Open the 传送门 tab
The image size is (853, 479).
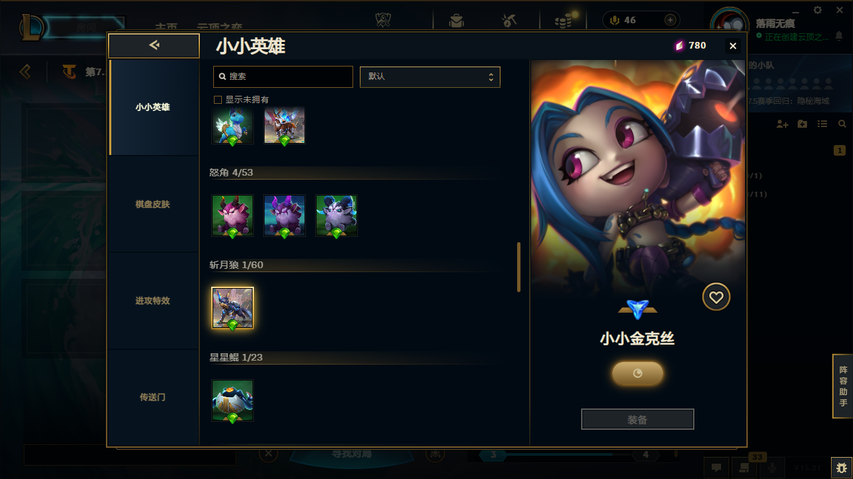click(x=153, y=397)
